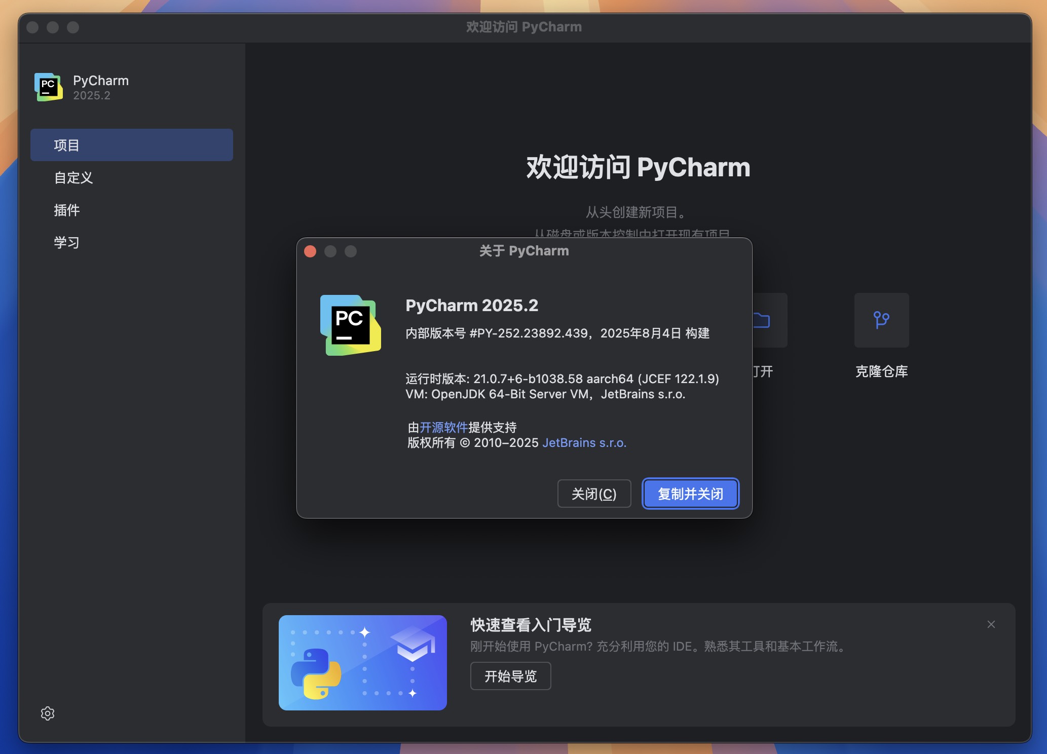This screenshot has width=1047, height=754.
Task: Click the 复制并关闭 button
Action: [690, 494]
